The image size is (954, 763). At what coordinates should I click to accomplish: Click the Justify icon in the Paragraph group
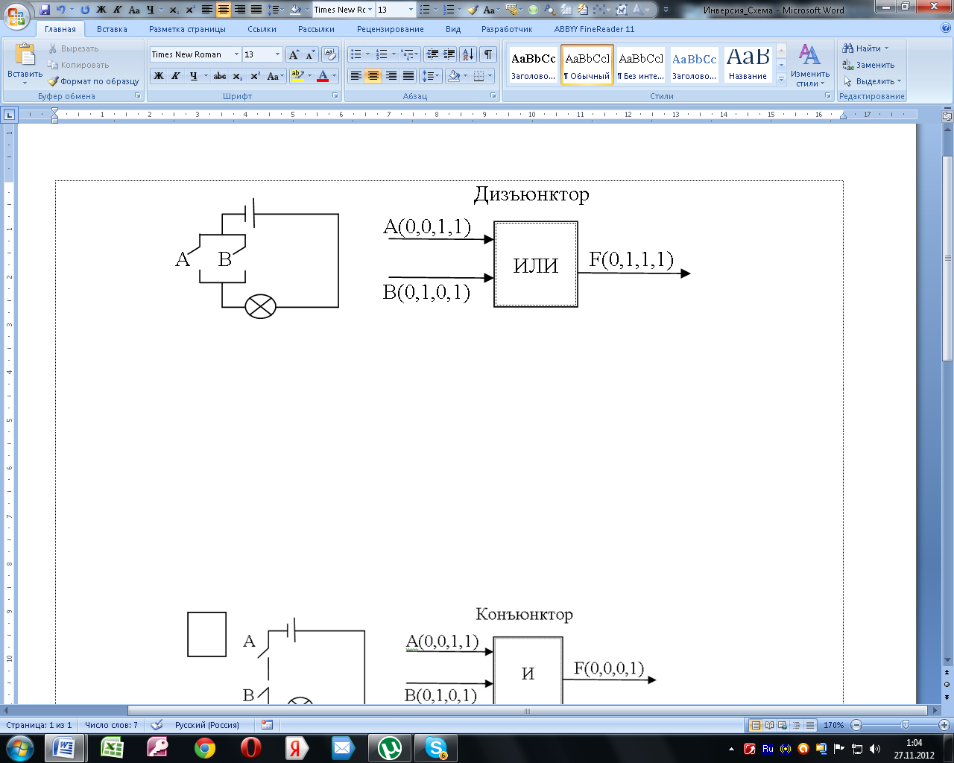408,76
